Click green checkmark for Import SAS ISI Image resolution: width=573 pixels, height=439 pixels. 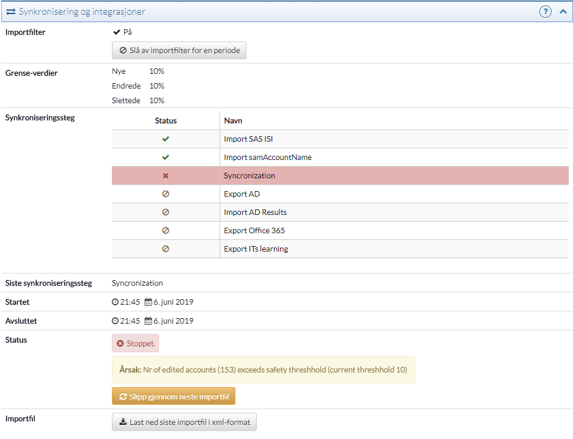166,139
